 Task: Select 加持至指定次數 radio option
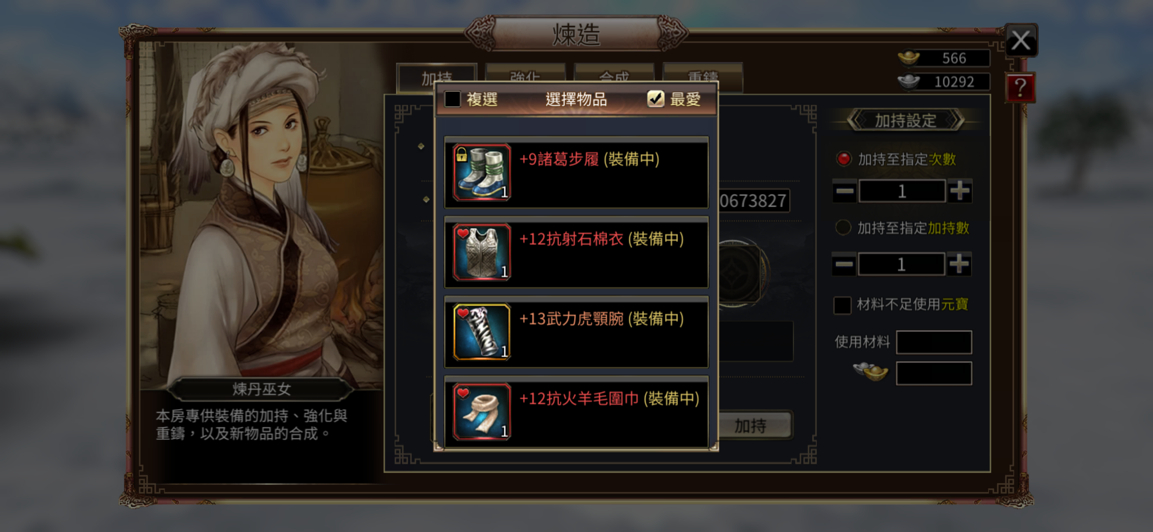(x=844, y=159)
